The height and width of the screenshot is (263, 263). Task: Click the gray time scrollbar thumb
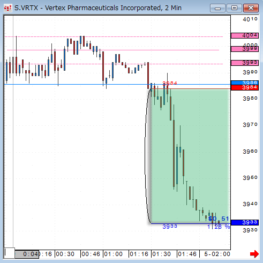pyautogui.click(x=27, y=254)
